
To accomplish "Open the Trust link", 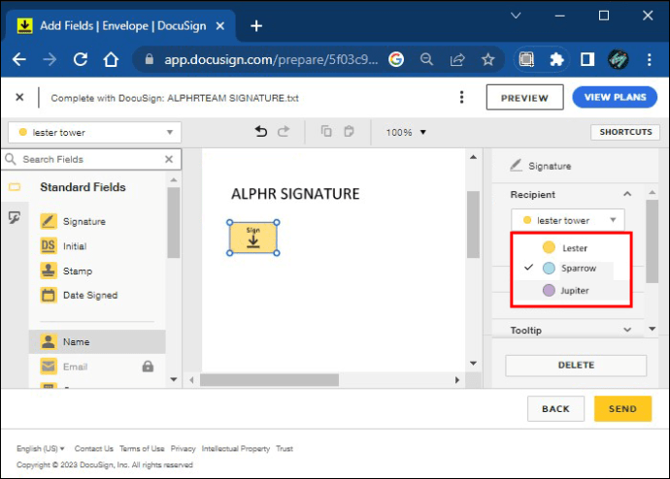I will coord(285,449).
